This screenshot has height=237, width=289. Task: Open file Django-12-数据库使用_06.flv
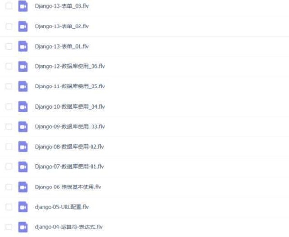(x=70, y=66)
